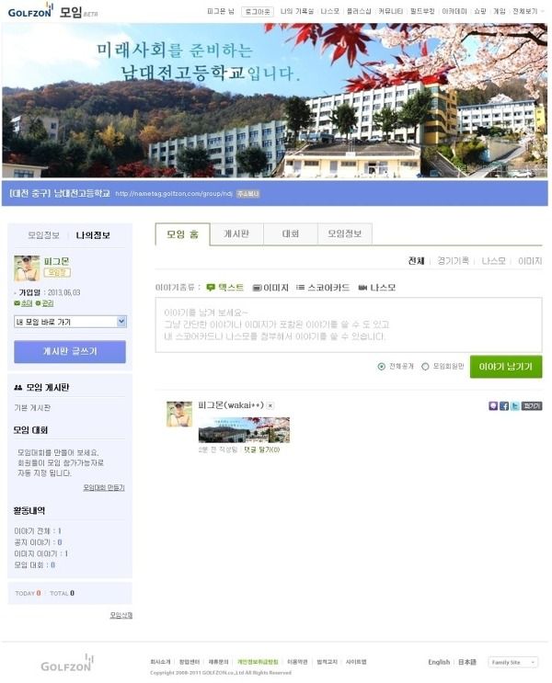Choose the 스코어카드 story type
The height and width of the screenshot is (683, 552).
pos(323,288)
